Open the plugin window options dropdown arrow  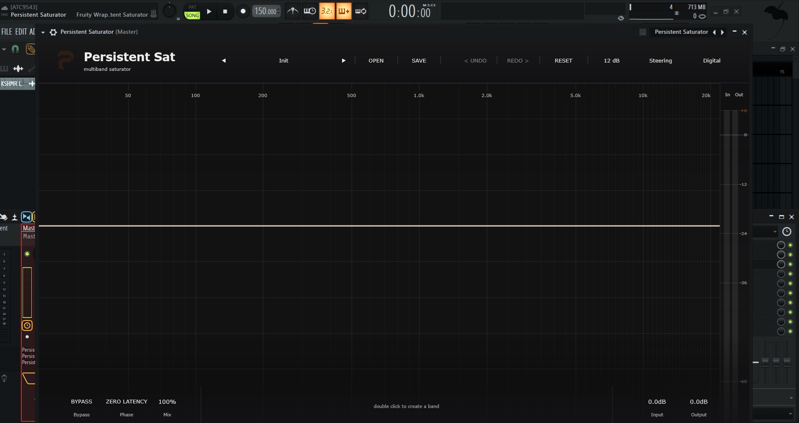[x=43, y=33]
